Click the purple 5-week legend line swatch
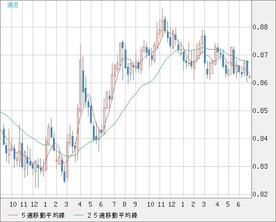276x222 pixels. pos(13,215)
